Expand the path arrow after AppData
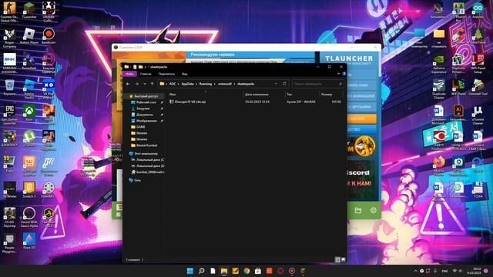The width and height of the screenshot is (493, 277). coord(196,84)
